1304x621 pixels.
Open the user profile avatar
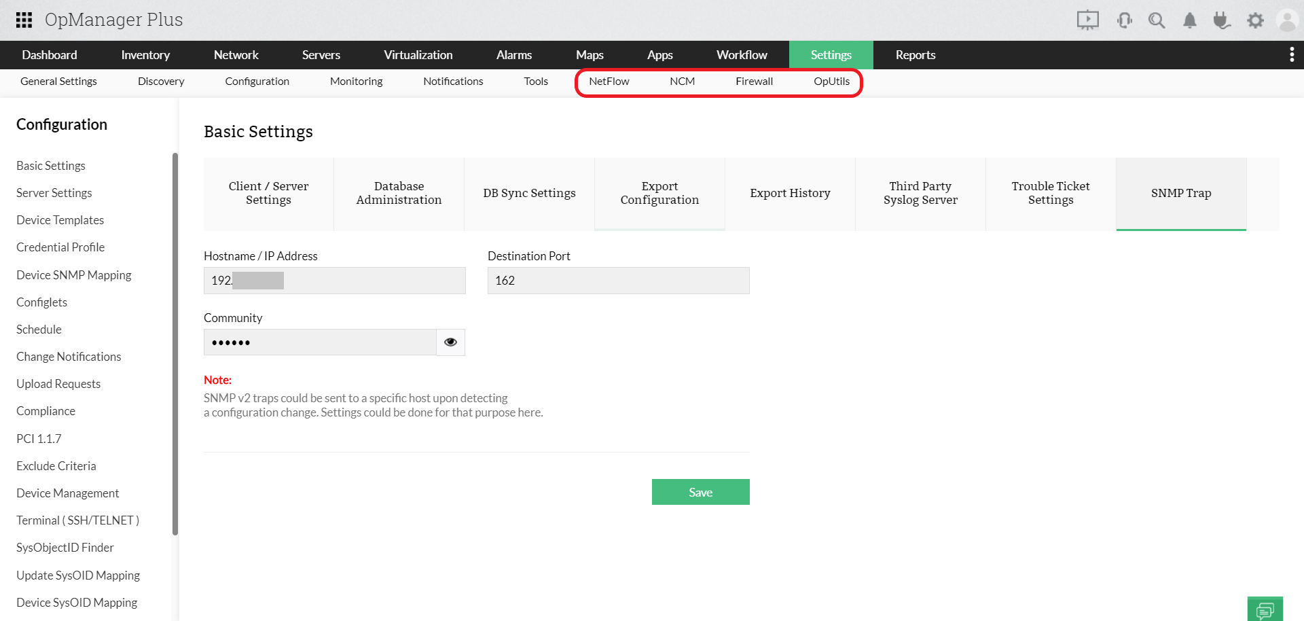click(1288, 20)
